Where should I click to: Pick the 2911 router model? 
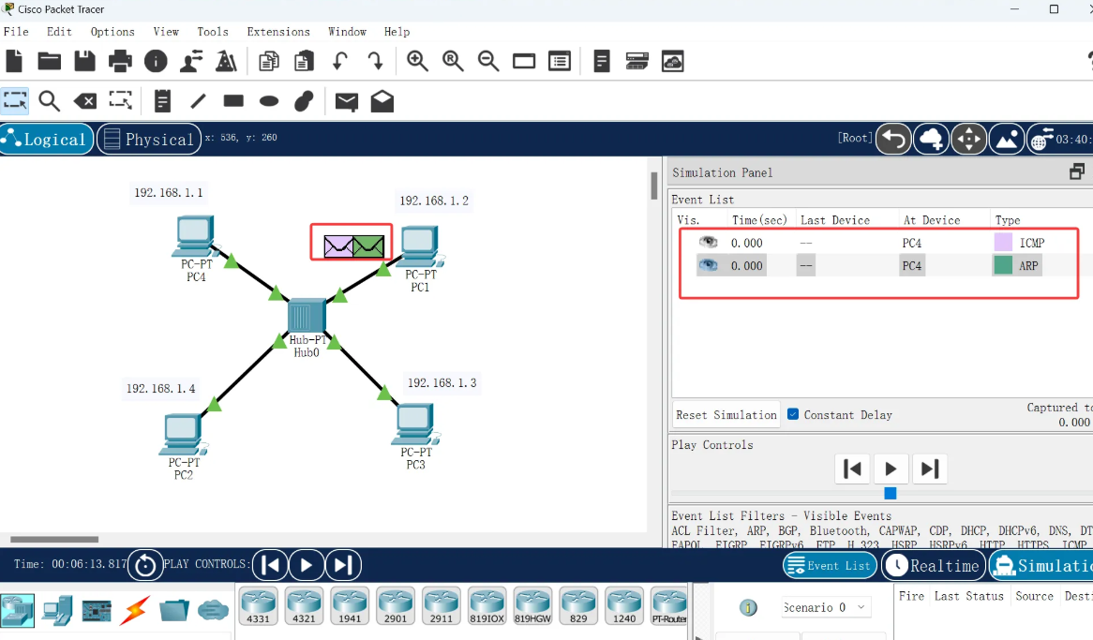click(x=442, y=606)
